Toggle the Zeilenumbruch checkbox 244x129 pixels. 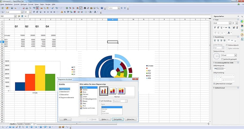click(227, 45)
